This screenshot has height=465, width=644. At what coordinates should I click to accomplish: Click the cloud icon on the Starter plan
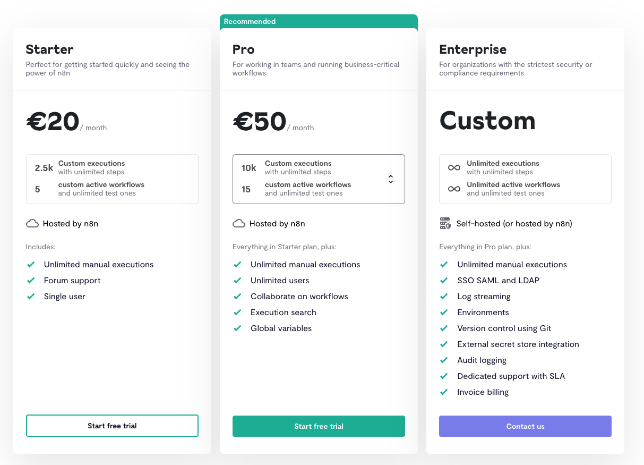(32, 223)
